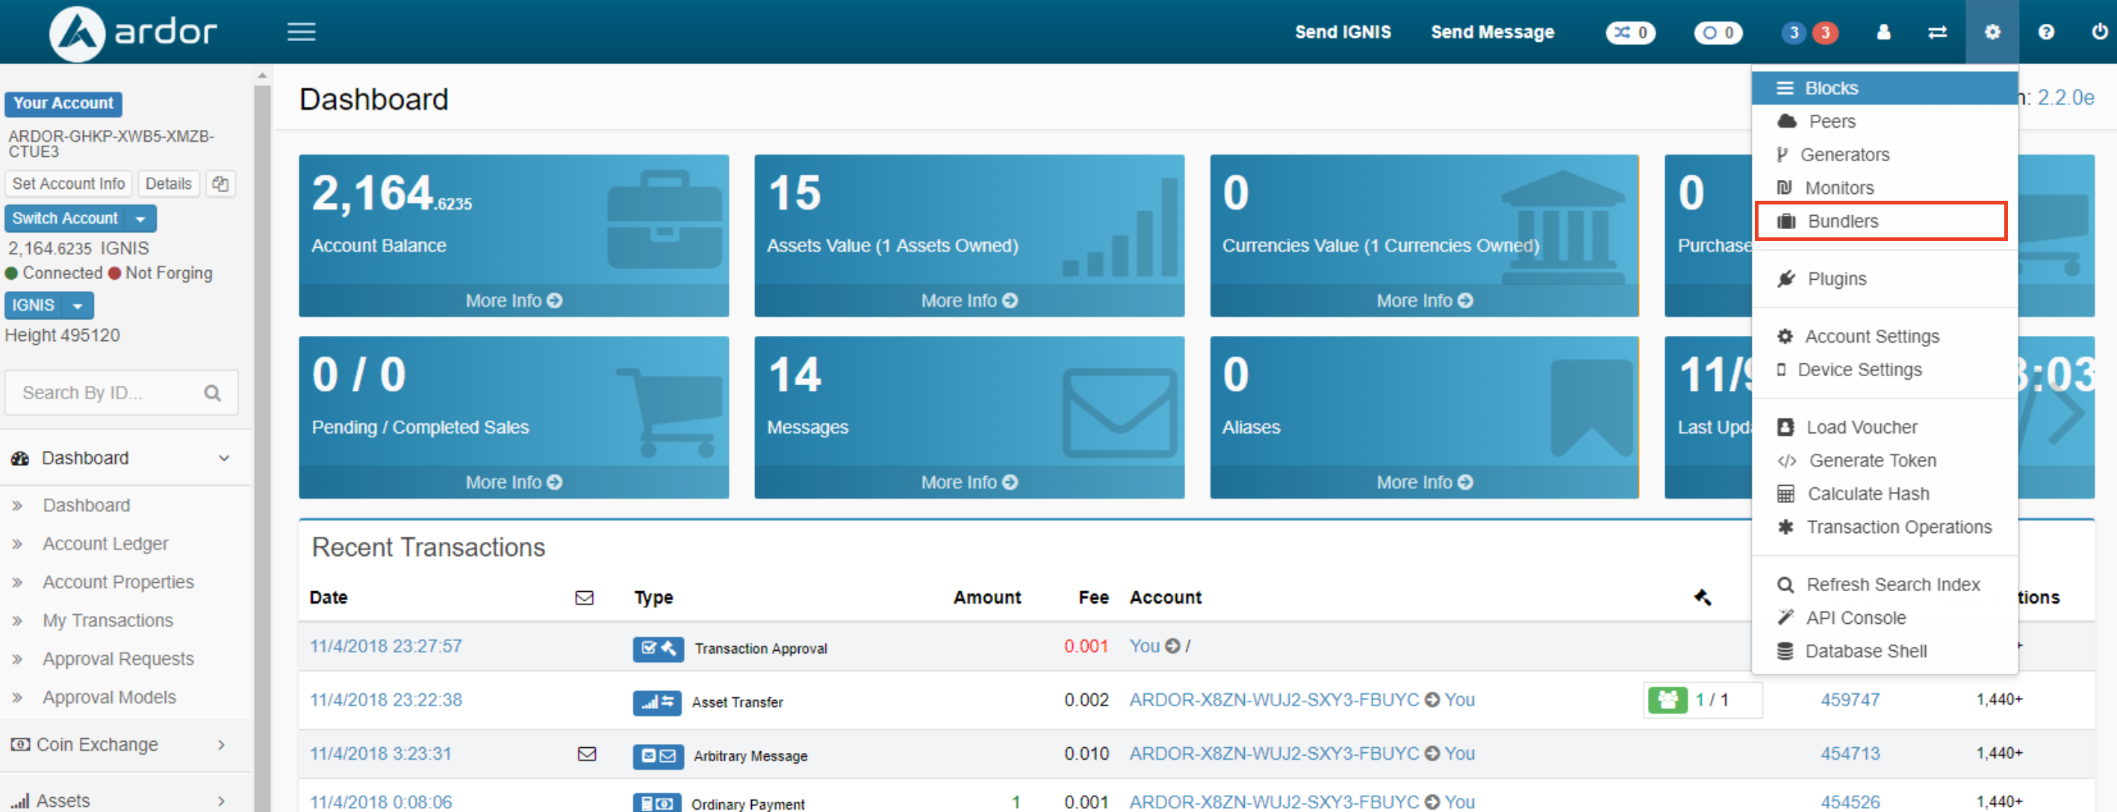Image resolution: width=2117 pixels, height=812 pixels.
Task: Choose Generate Token menu entry
Action: (1871, 460)
